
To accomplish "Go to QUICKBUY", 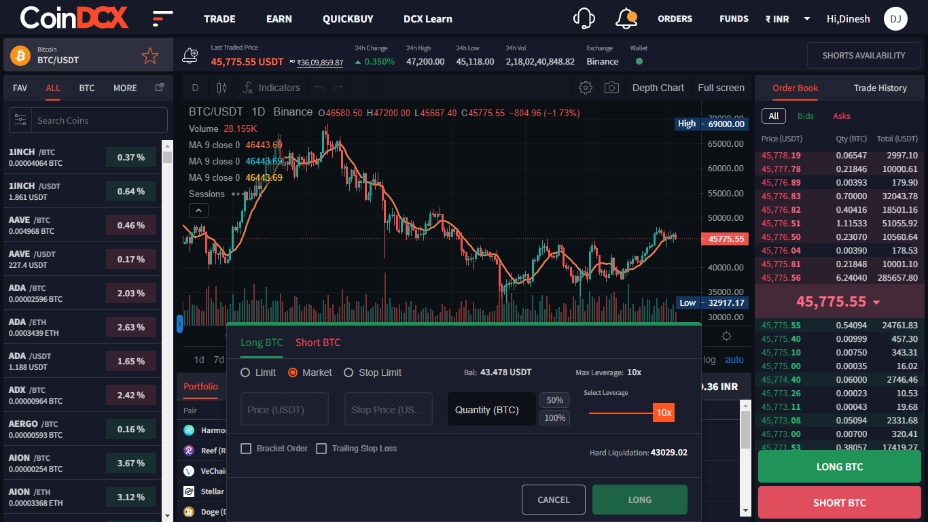I will point(348,19).
